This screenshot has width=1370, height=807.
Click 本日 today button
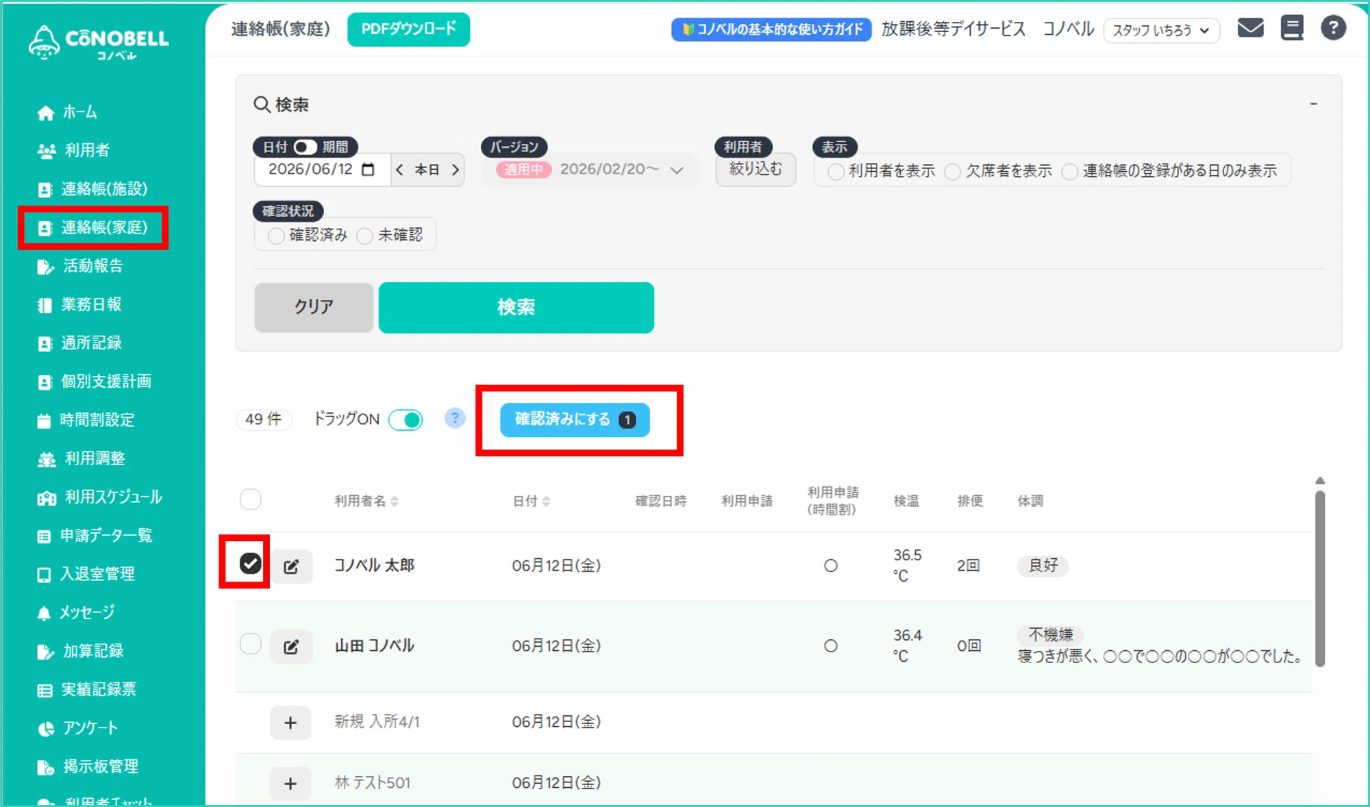427,169
